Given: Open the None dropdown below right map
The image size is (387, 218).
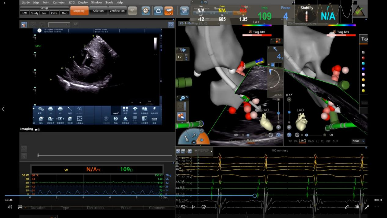Looking at the screenshot, I should click(359, 141).
